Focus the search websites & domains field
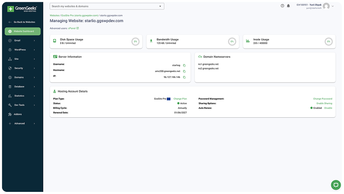 [x=107, y=6]
